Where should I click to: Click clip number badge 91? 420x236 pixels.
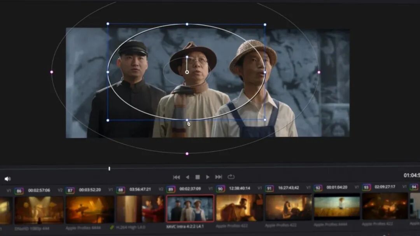(269, 188)
